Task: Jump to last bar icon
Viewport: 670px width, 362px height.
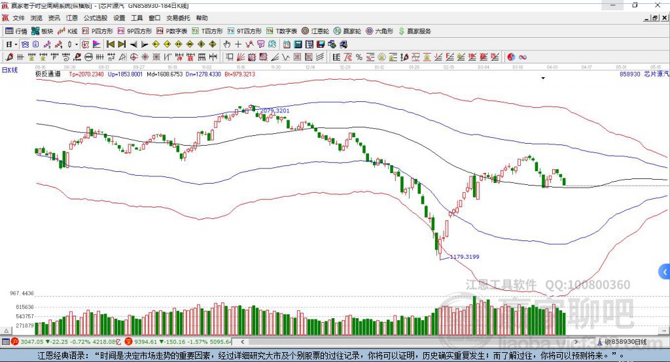Action: click(x=122, y=44)
